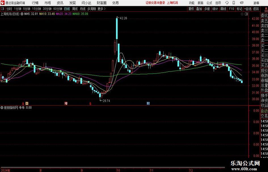Select the 30分钟 period

[47, 9]
